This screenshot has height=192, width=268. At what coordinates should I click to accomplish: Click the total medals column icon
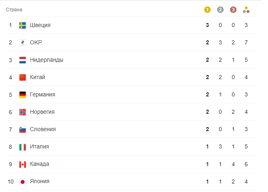pyautogui.click(x=246, y=10)
